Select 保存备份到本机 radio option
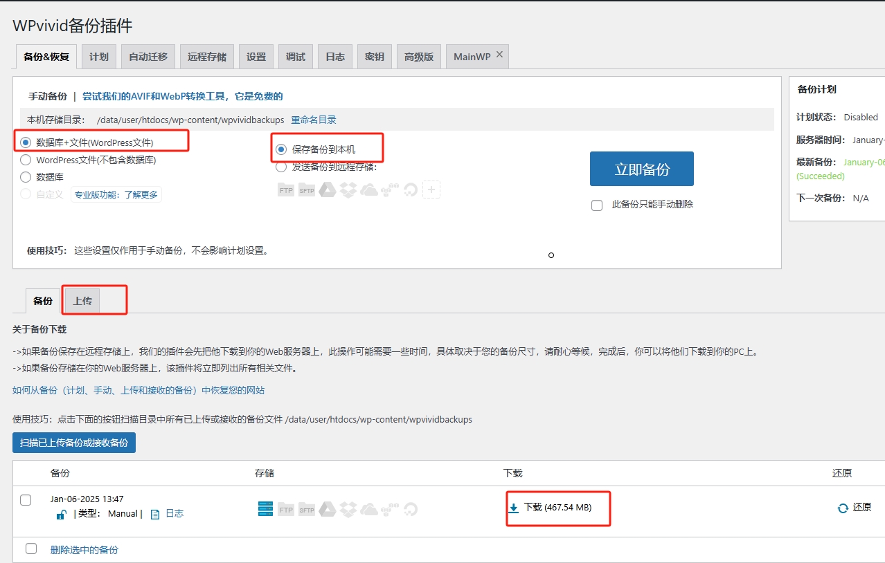This screenshot has width=885, height=563. click(281, 149)
